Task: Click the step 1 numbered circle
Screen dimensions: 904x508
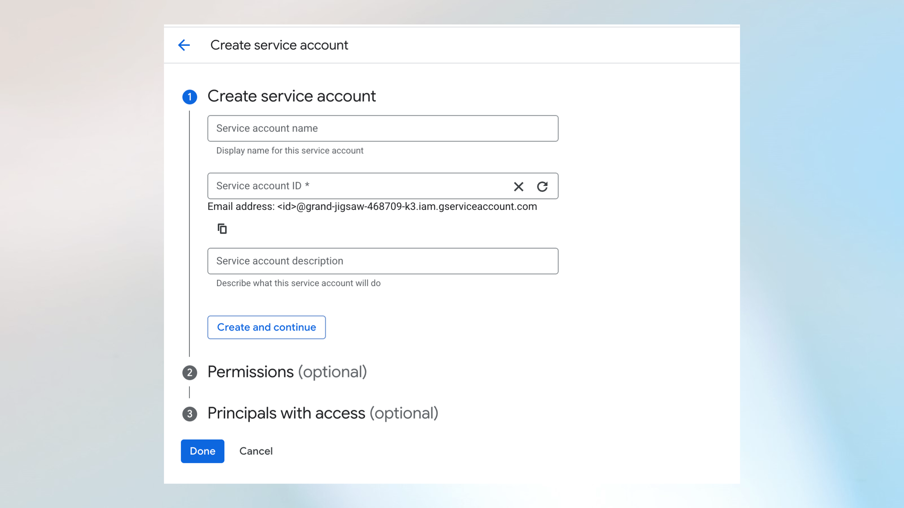Action: (190, 97)
